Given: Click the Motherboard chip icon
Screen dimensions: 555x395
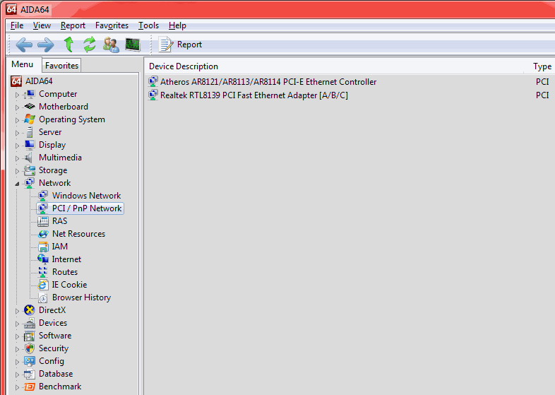Looking at the screenshot, I should (x=30, y=106).
